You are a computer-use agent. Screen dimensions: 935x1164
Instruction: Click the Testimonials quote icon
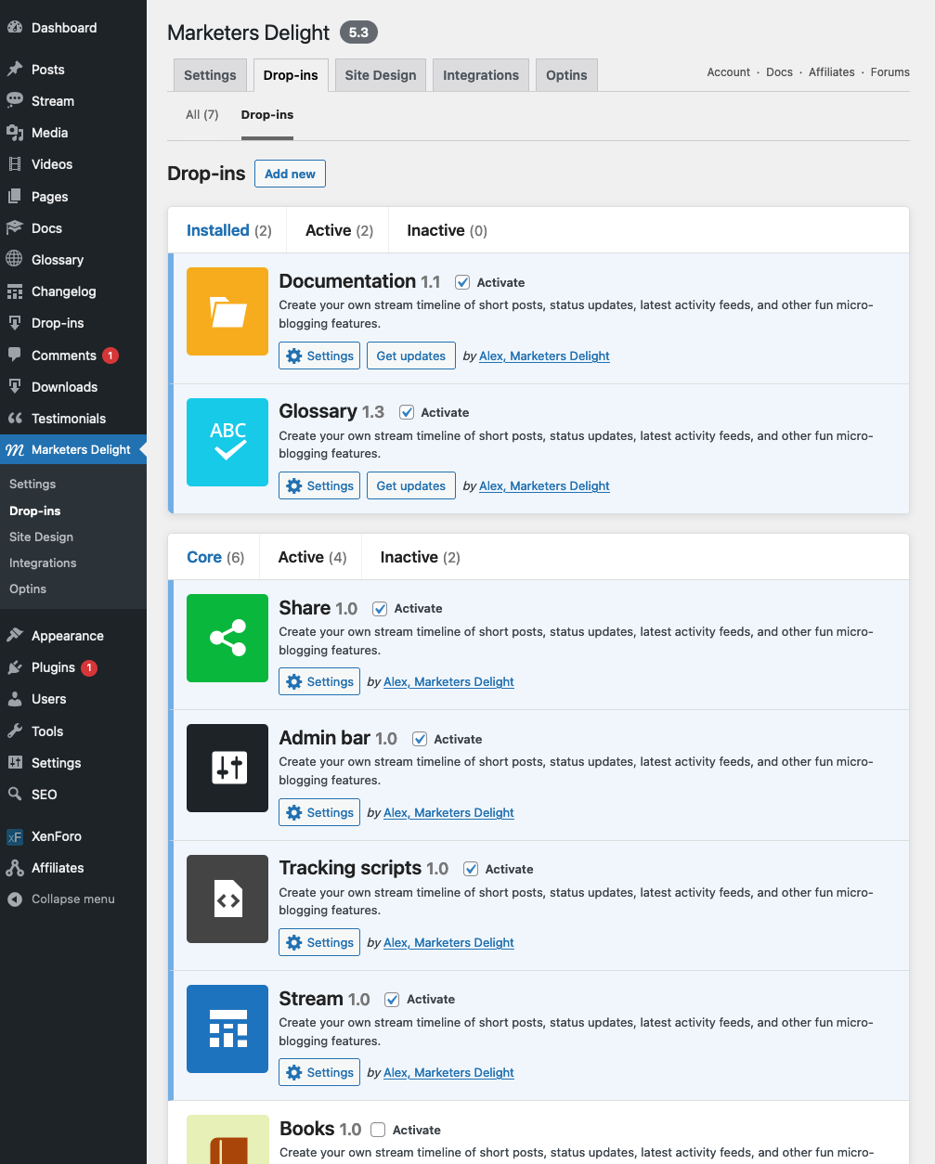15,419
